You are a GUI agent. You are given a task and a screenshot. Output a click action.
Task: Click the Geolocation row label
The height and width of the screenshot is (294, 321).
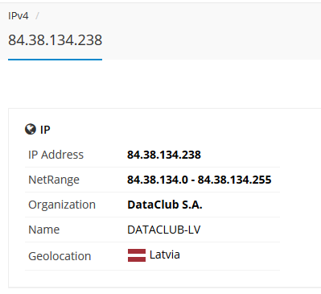[x=60, y=256]
